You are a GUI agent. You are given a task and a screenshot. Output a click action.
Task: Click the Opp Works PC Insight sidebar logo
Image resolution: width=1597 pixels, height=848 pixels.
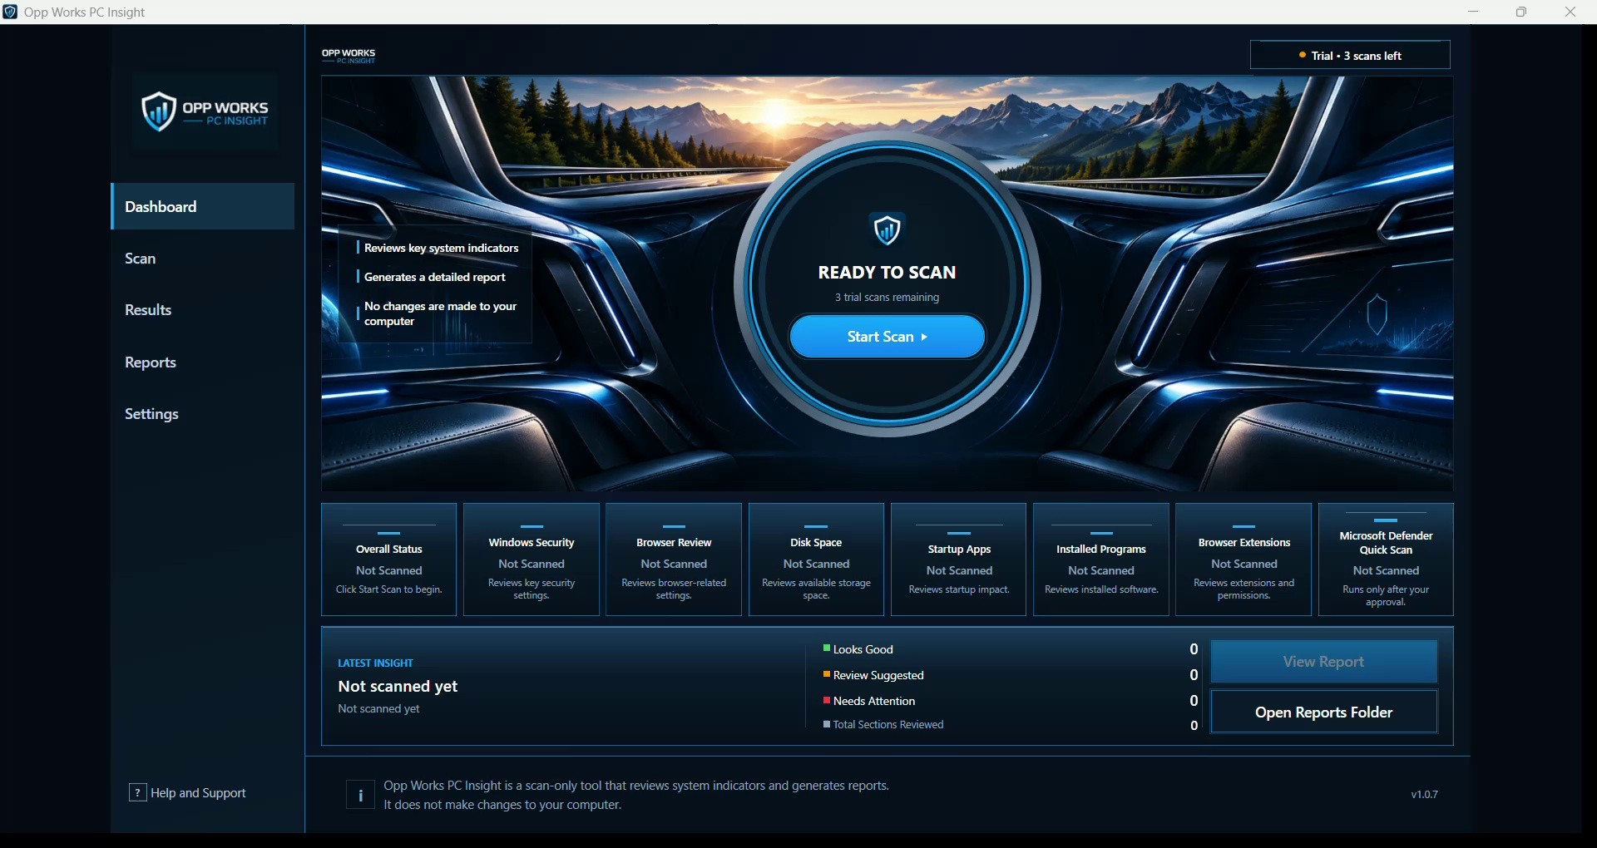click(205, 112)
